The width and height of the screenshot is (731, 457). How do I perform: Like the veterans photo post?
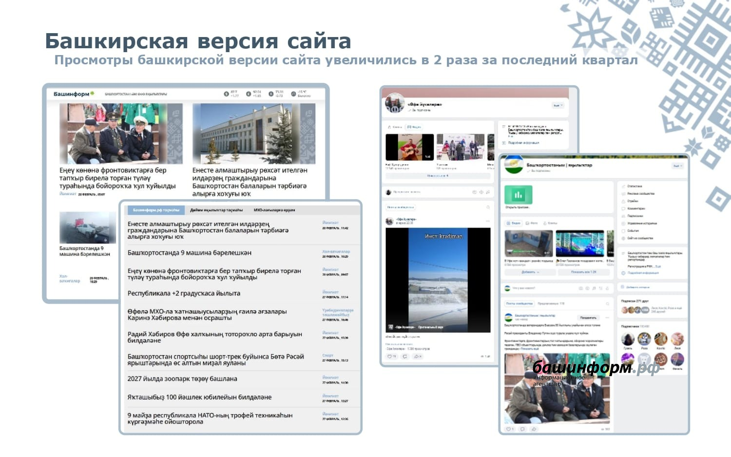click(x=509, y=429)
